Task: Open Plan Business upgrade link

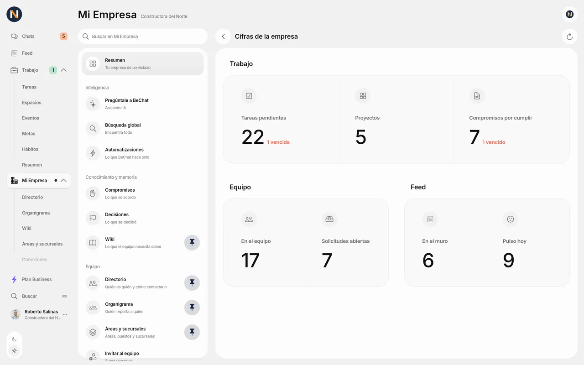Action: (x=39, y=280)
